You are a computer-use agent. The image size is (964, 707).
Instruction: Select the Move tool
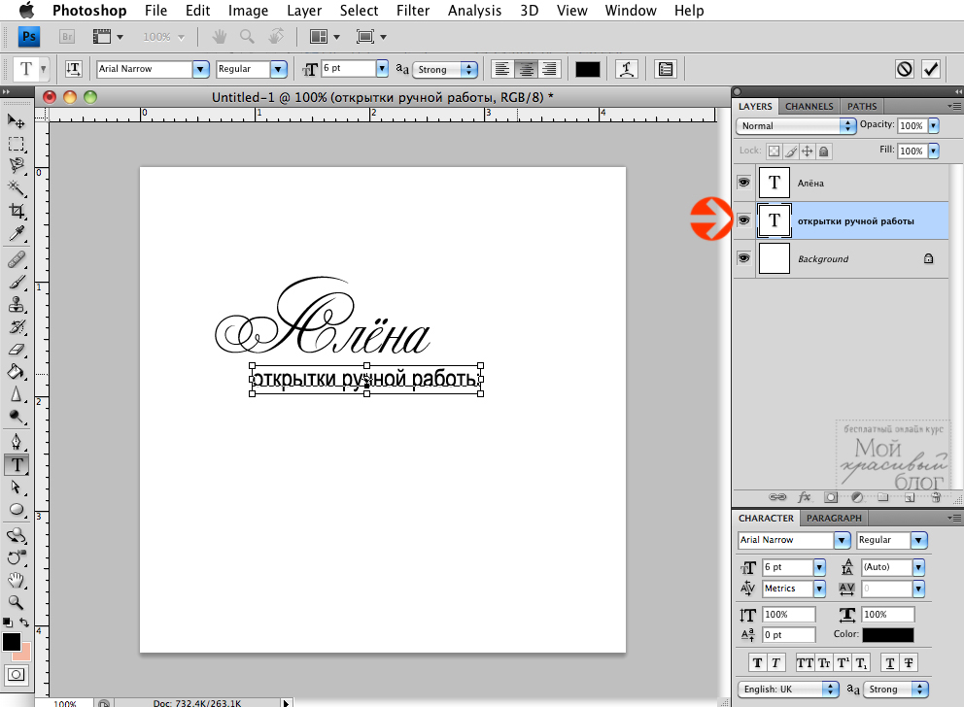[17, 120]
